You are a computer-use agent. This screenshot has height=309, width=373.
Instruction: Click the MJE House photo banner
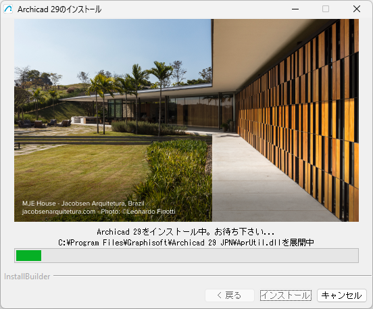[x=186, y=120]
